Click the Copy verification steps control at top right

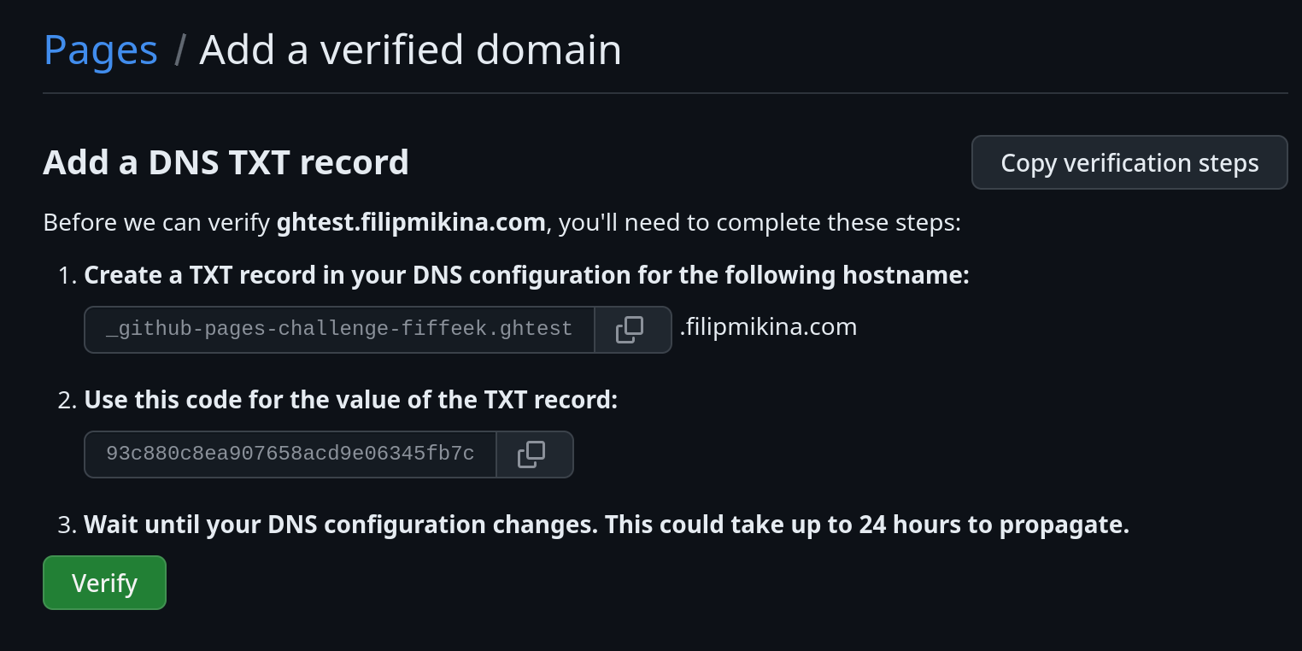1129,162
